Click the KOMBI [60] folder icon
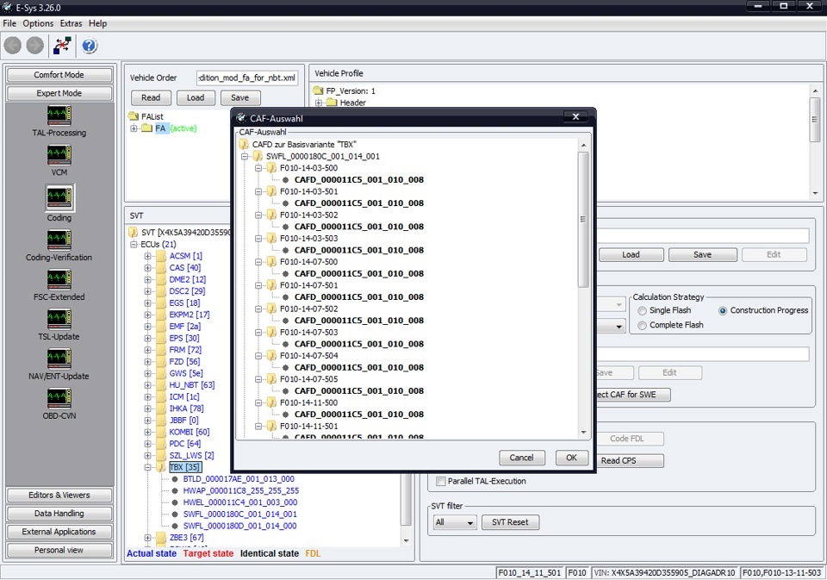The image size is (827, 580). (161, 433)
